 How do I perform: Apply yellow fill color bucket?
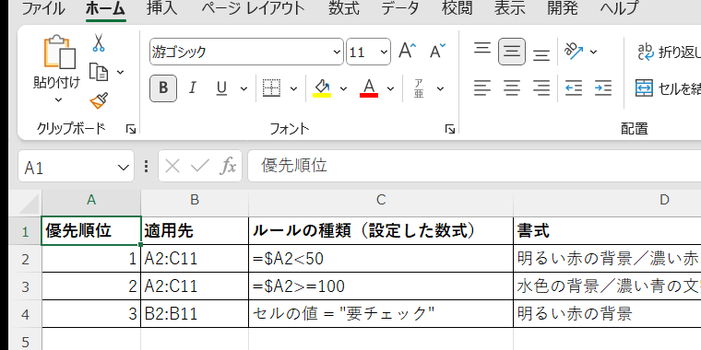pos(322,87)
